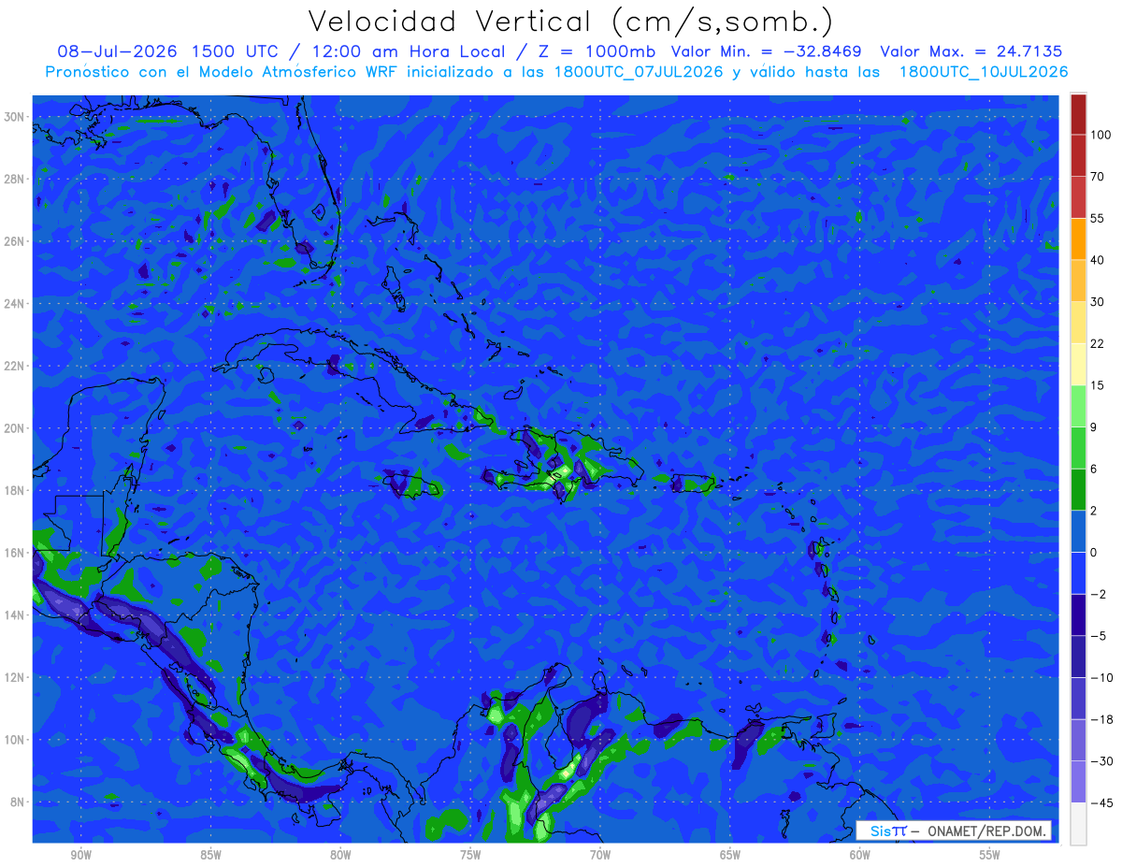Click the "16N" latitude label
This screenshot has width=1122, height=867.
pyautogui.click(x=15, y=553)
